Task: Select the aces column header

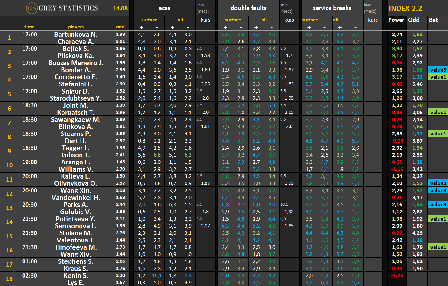Action: [x=165, y=8]
